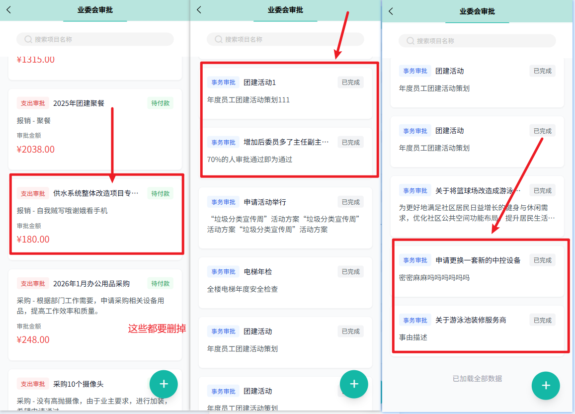The image size is (575, 414).
Task: Select 事务审批 tag on 关于将篮球场改造成游泳 card
Action: tap(415, 191)
